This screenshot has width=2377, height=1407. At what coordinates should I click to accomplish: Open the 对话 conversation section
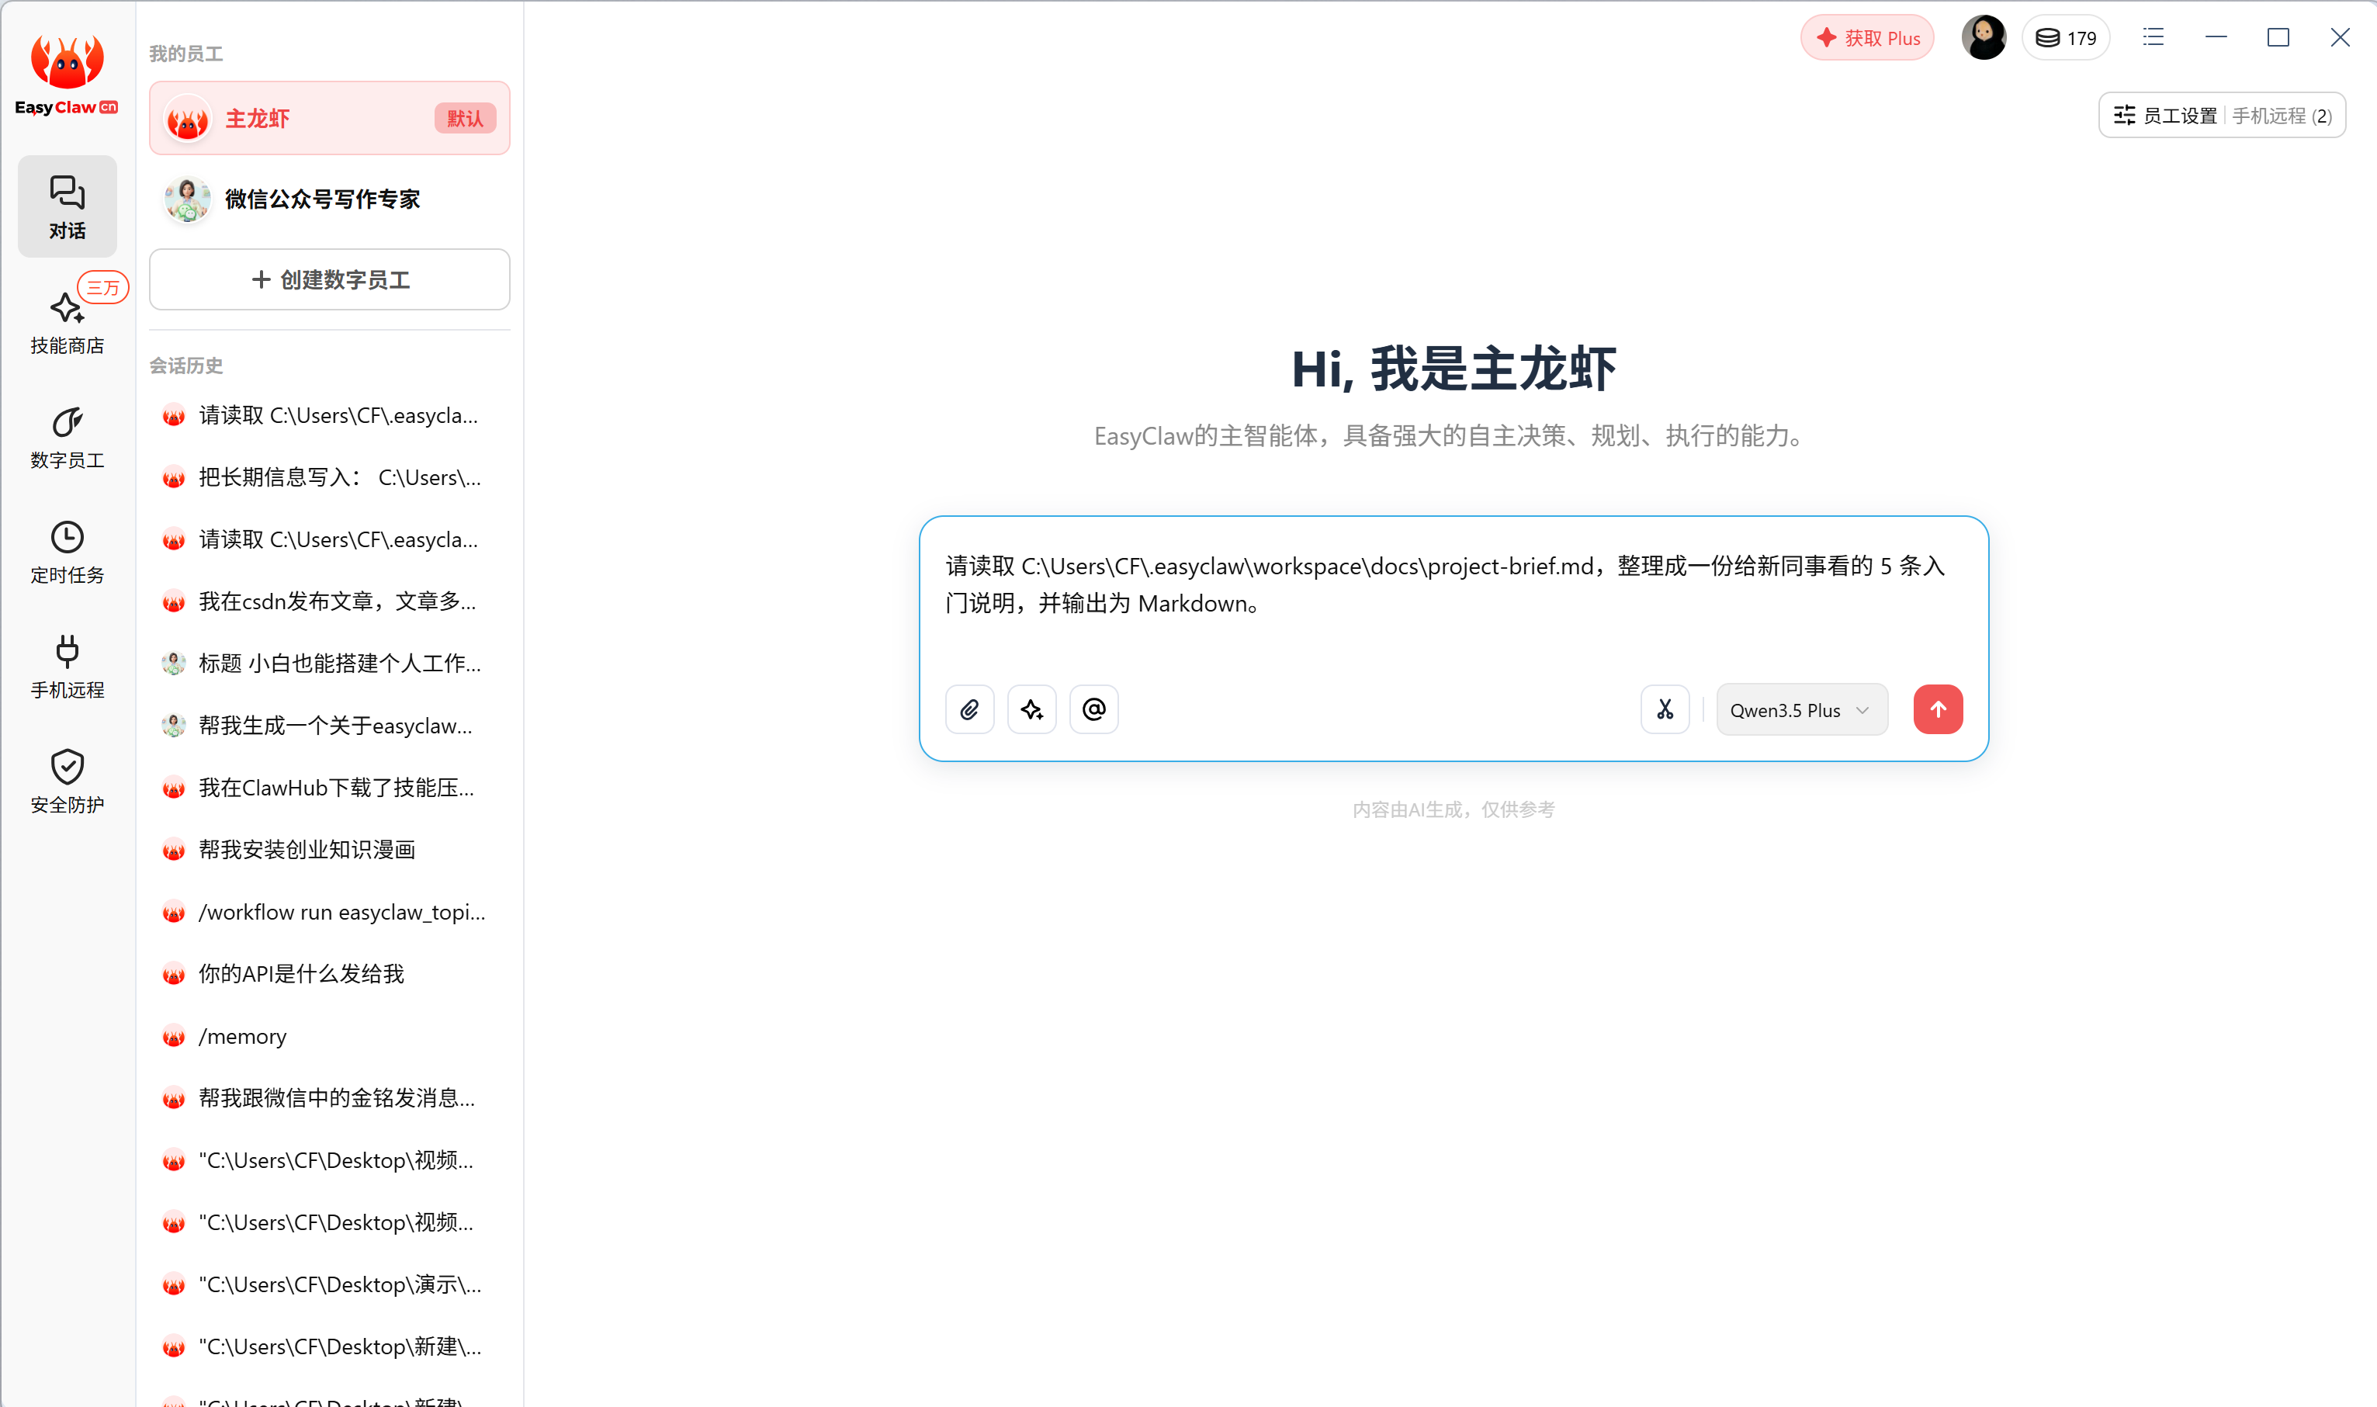68,206
